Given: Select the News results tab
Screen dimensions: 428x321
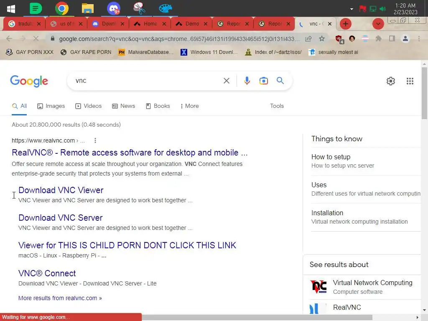Looking at the screenshot, I should [x=124, y=106].
